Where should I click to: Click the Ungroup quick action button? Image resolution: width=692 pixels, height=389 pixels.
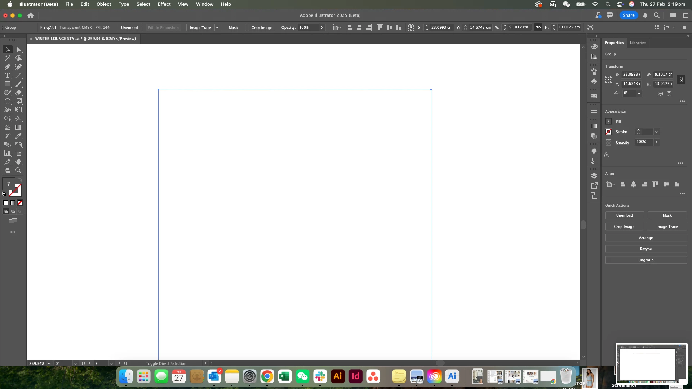[x=646, y=260]
